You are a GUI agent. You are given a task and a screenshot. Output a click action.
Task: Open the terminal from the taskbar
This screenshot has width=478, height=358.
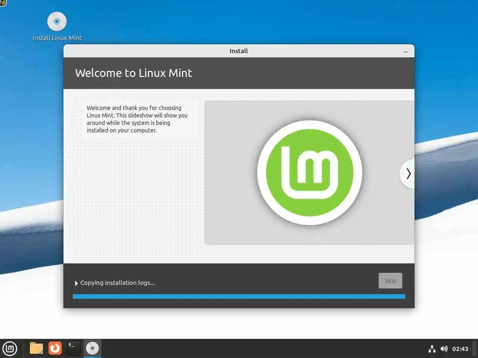pyautogui.click(x=73, y=348)
